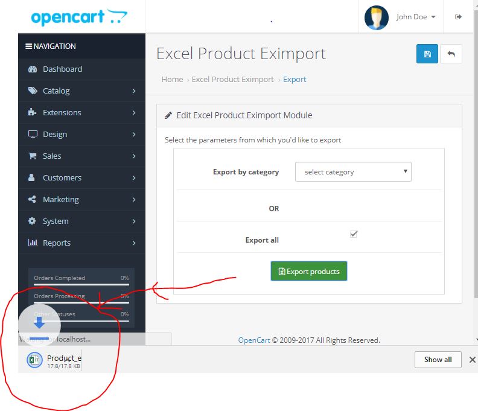Click the Reports bar chart icon

click(33, 243)
